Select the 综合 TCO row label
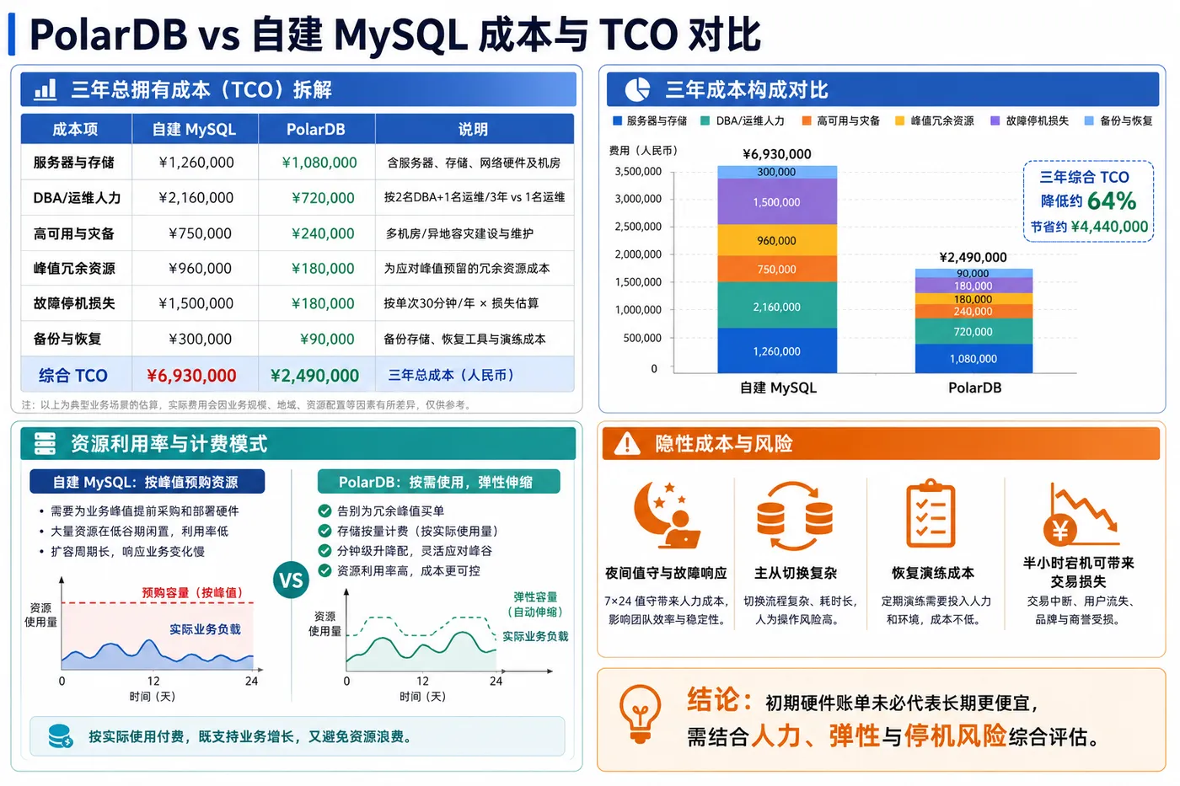Image resolution: width=1180 pixels, height=786 pixels. 73,376
